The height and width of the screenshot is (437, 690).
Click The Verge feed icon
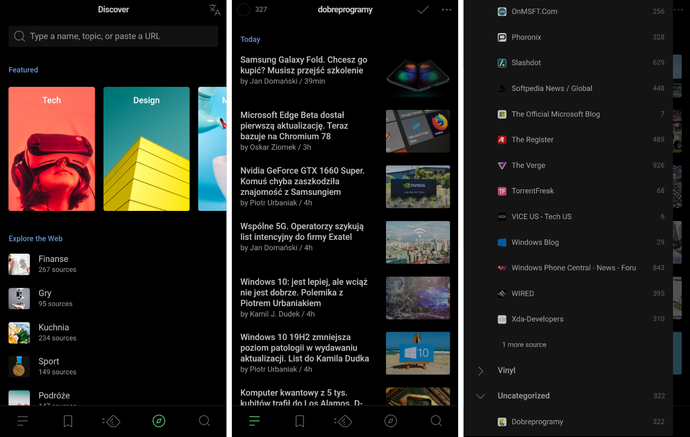tap(502, 165)
